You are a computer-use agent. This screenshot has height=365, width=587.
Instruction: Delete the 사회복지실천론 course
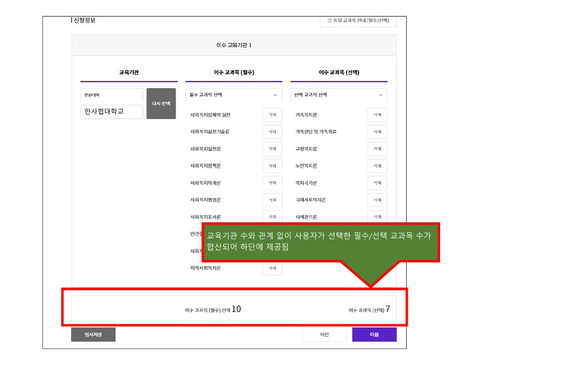(272, 149)
